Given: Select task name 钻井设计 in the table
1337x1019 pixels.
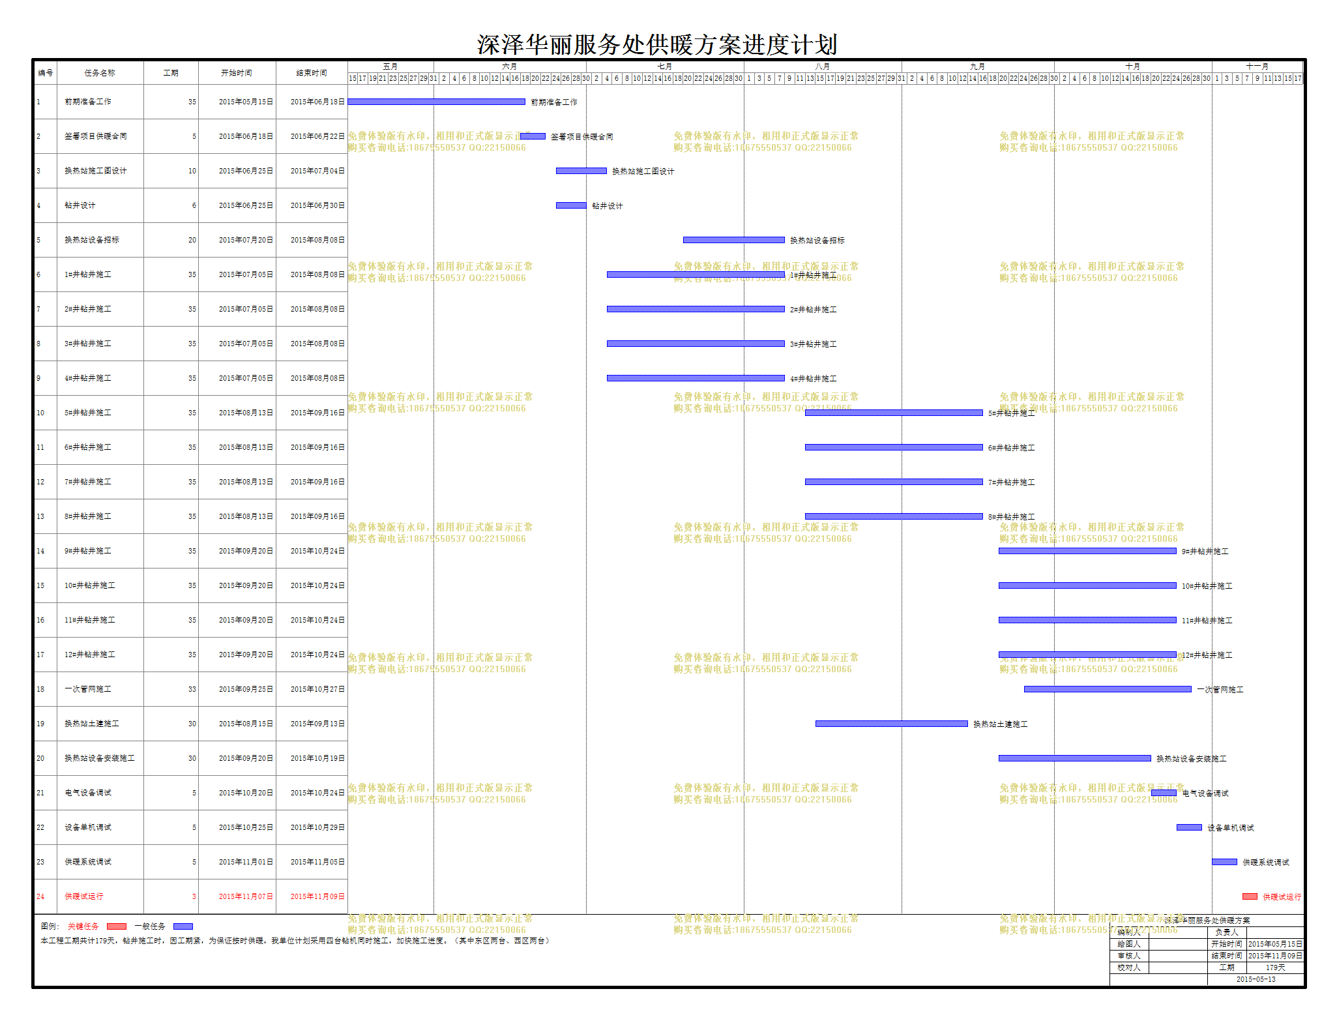Looking at the screenshot, I should click(x=80, y=205).
